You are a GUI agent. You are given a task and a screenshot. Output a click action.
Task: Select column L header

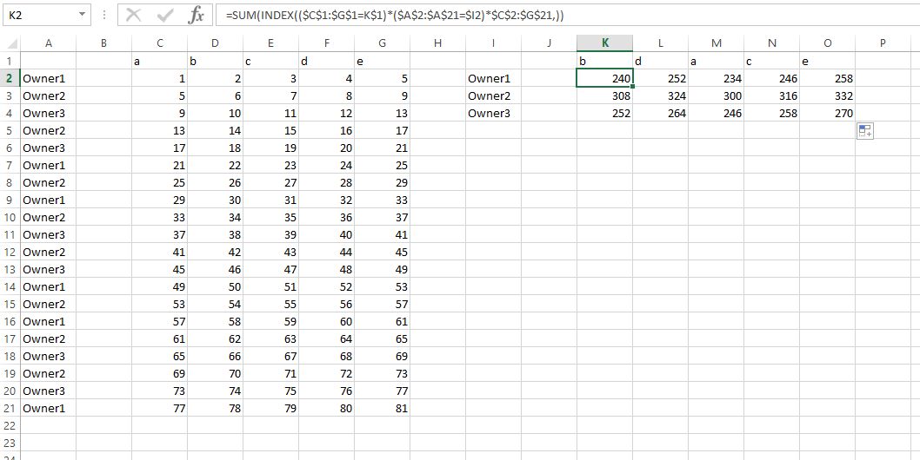click(x=660, y=43)
